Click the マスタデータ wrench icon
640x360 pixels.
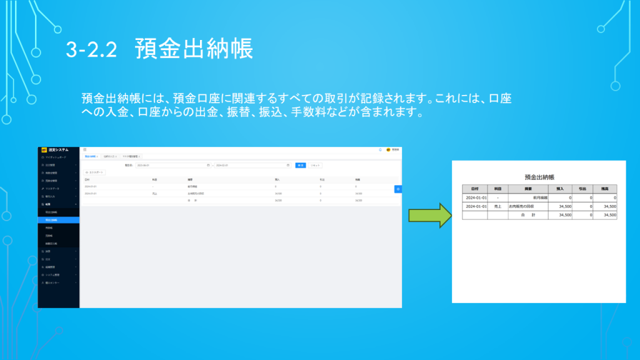(43, 189)
